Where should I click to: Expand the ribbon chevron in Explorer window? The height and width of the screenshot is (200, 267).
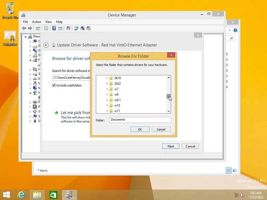click(x=230, y=30)
